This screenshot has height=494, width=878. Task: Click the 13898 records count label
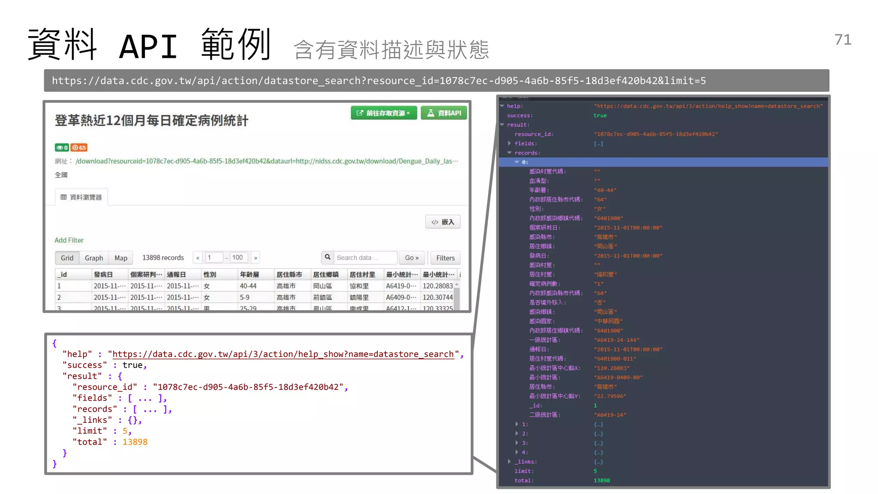[163, 258]
